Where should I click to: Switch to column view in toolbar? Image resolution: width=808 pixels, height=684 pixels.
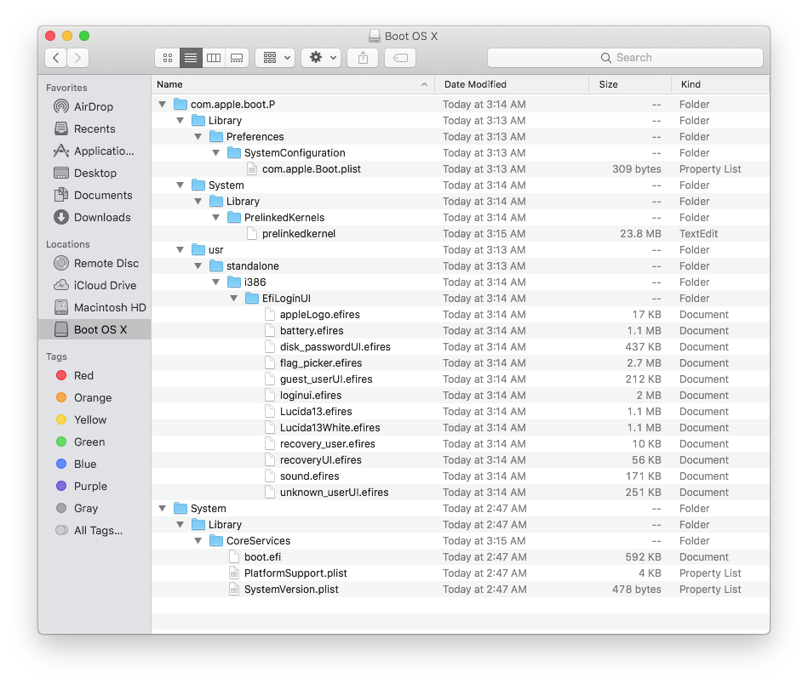click(214, 58)
